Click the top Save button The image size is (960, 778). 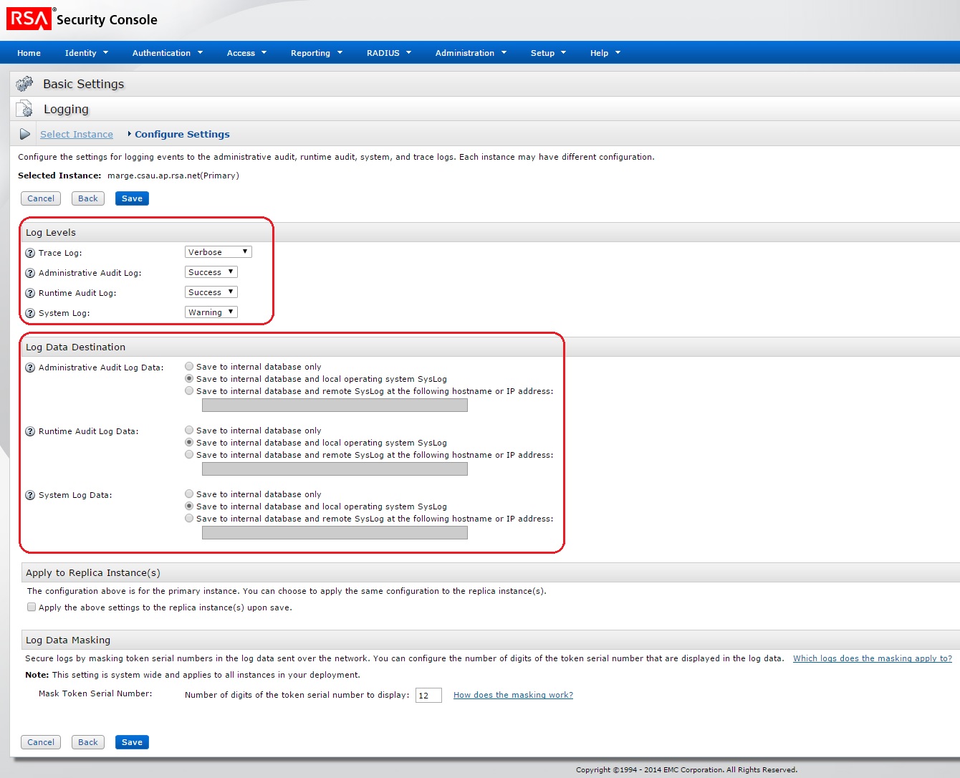point(132,198)
